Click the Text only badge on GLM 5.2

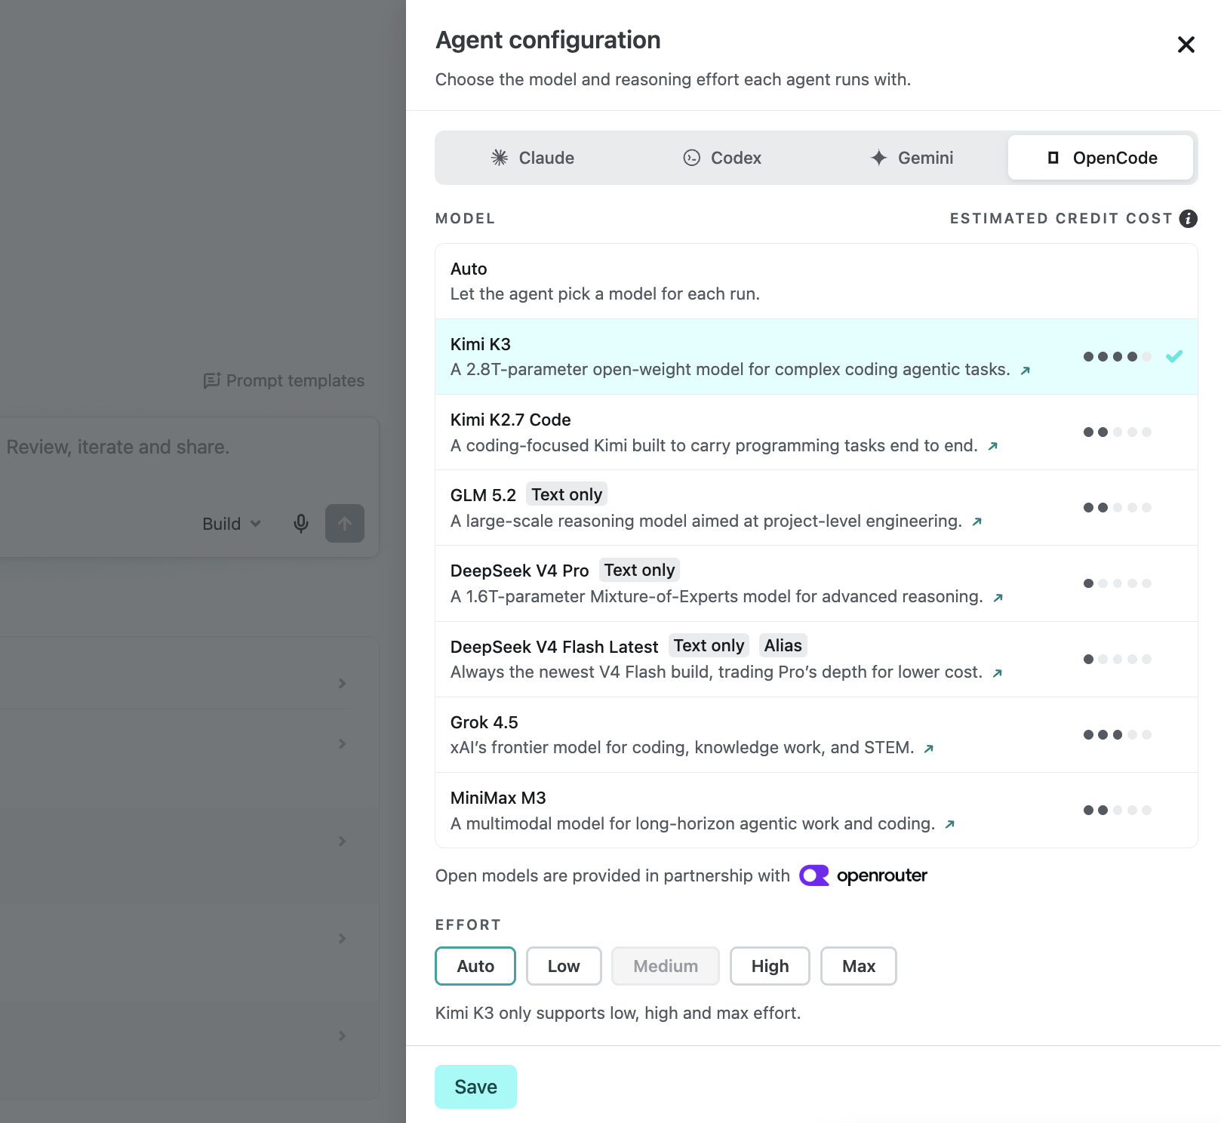(567, 494)
